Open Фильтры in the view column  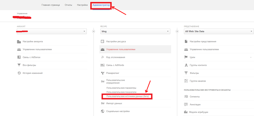pyautogui.click(x=194, y=73)
